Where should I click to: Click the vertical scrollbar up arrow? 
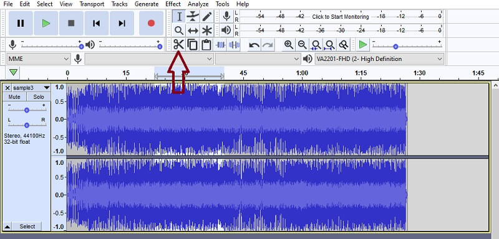click(x=495, y=85)
